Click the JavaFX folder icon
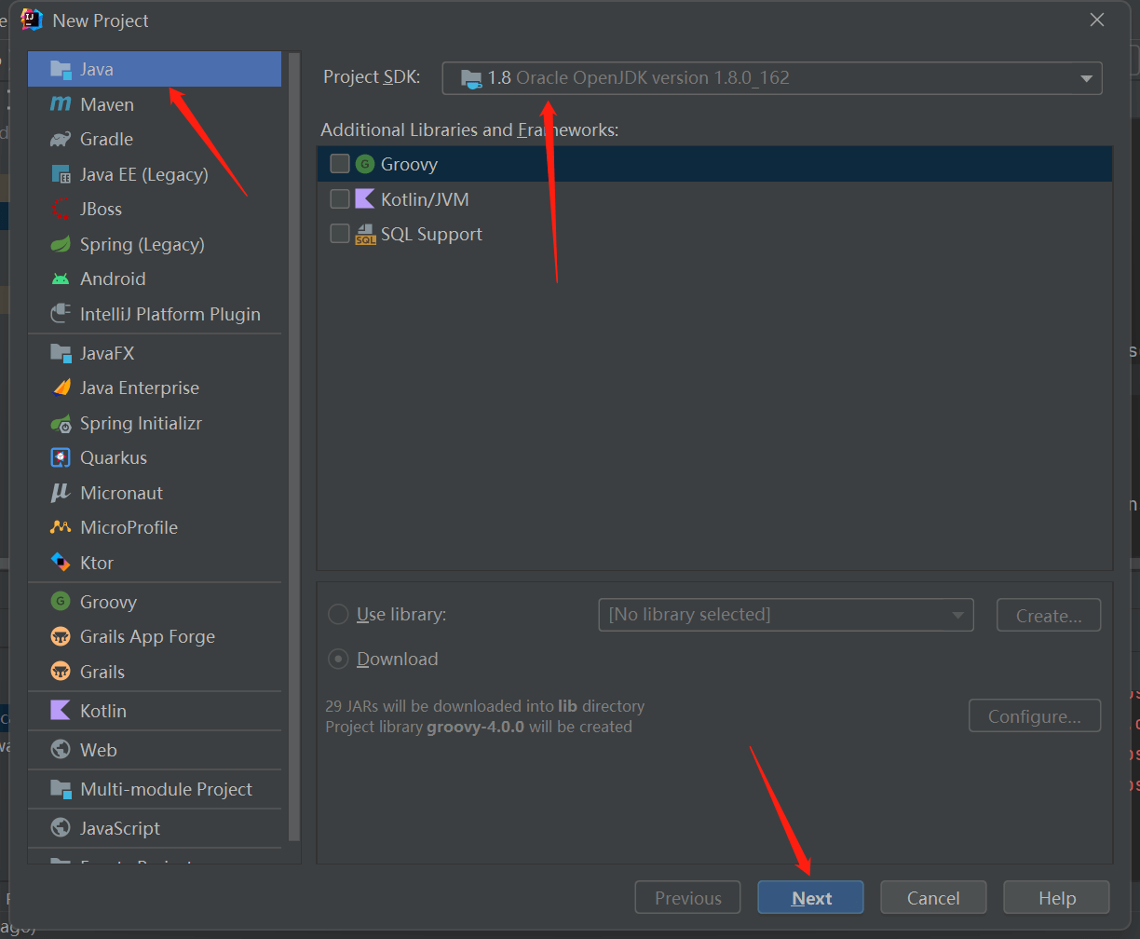This screenshot has width=1140, height=939. tap(61, 353)
